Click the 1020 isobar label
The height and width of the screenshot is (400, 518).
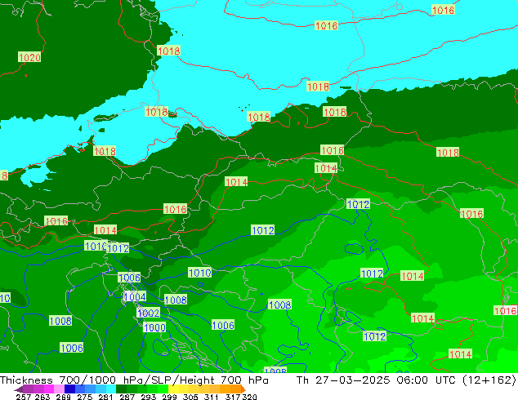coord(29,57)
